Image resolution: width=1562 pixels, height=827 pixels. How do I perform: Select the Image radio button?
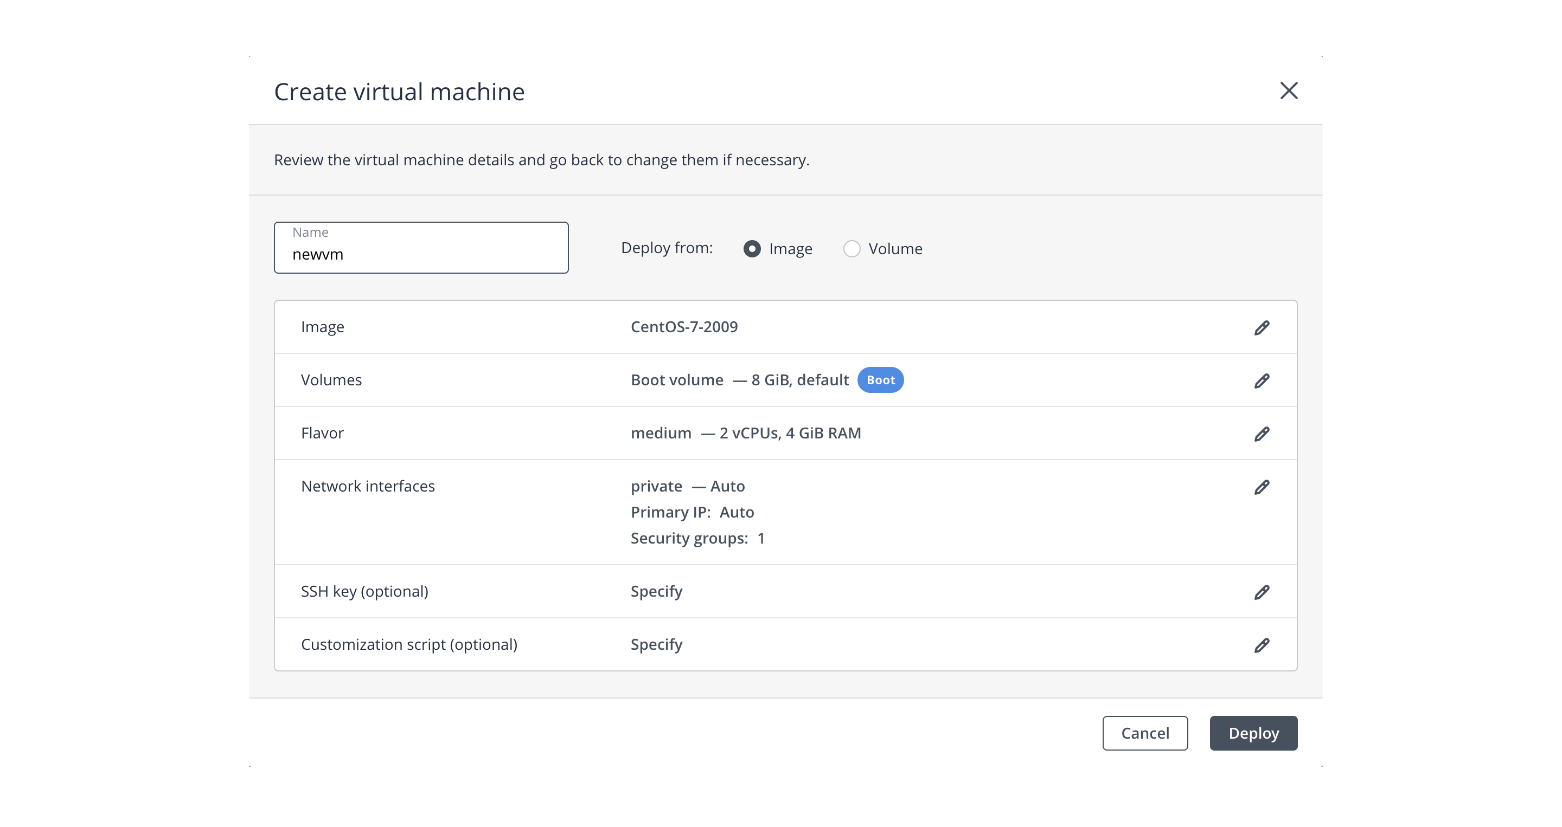[x=752, y=249]
